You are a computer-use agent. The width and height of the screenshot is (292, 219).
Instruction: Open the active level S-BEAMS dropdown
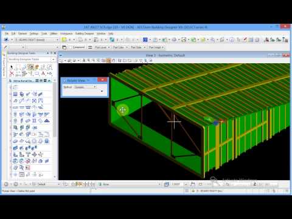[36, 40]
